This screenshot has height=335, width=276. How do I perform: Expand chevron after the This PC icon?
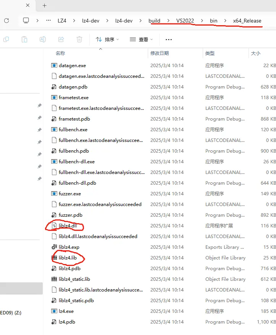[x=37, y=21]
